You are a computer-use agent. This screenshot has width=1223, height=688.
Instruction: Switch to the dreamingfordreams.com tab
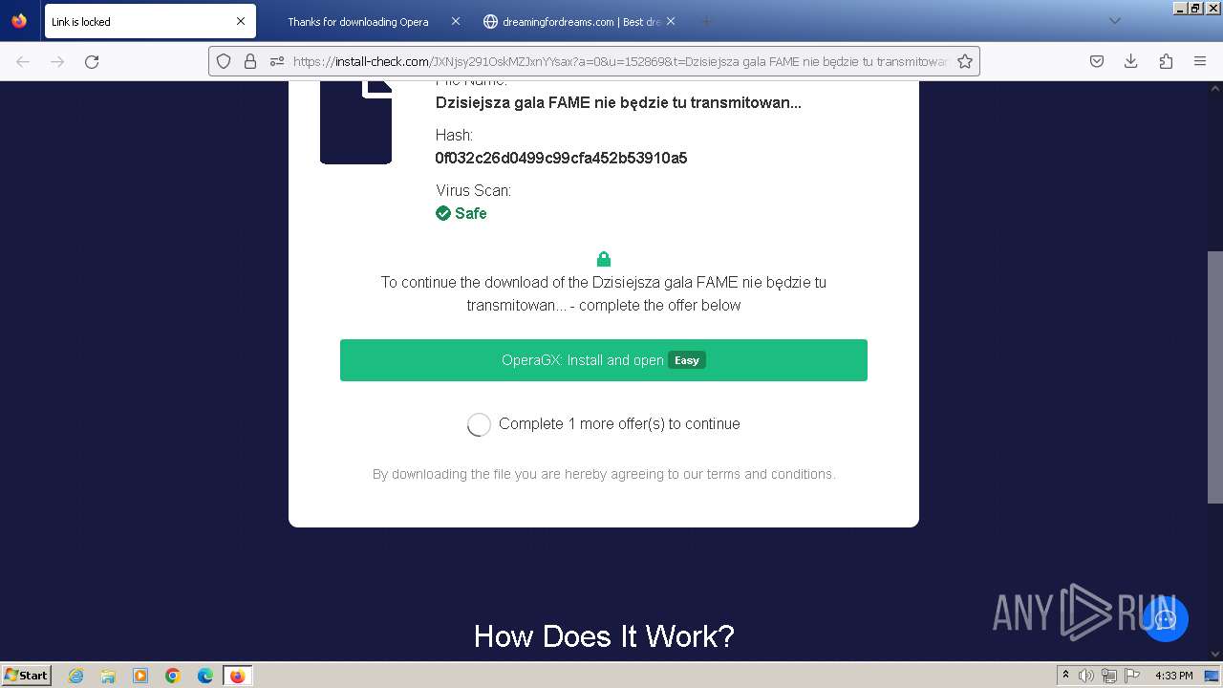571,21
